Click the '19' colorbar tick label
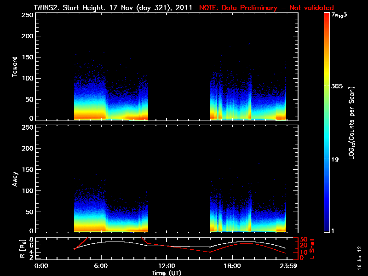 pos(335,160)
